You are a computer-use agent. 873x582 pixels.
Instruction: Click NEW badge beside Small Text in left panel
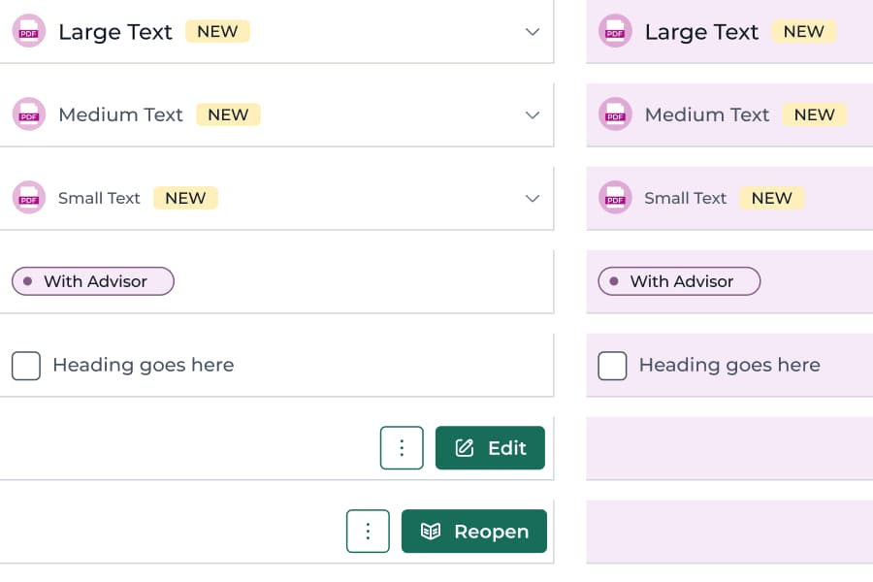pos(185,198)
